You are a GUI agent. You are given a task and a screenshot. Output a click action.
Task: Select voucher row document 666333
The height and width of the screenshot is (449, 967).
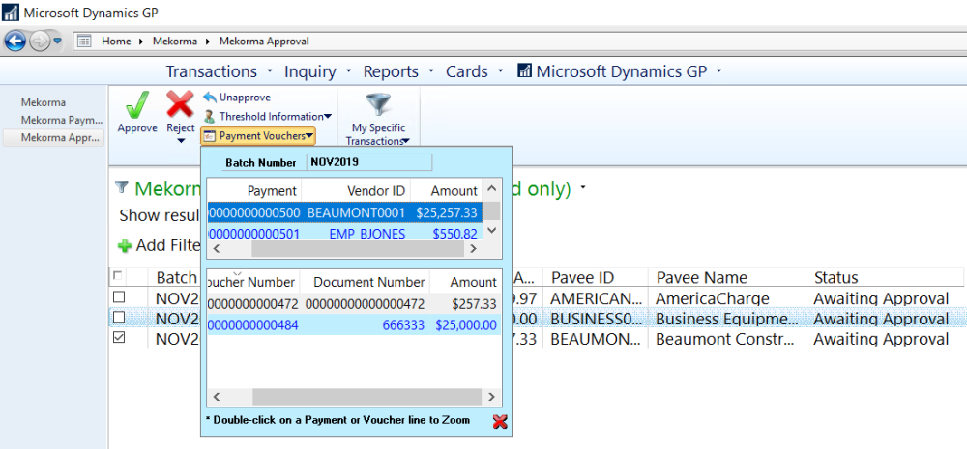pos(353,324)
